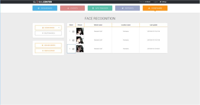Click the Dashboard globe icon
Screen dimensions: 200x105
tap(39, 8)
